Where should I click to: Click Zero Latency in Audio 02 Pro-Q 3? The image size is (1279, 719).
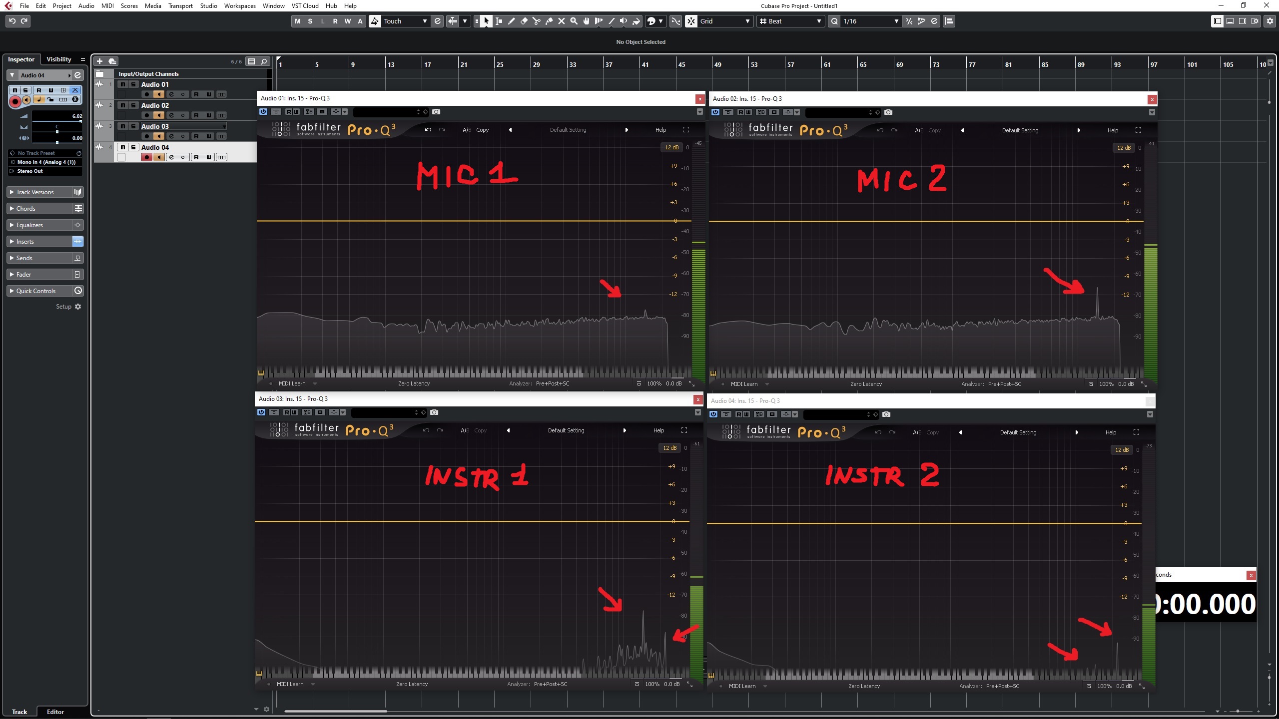coord(866,384)
